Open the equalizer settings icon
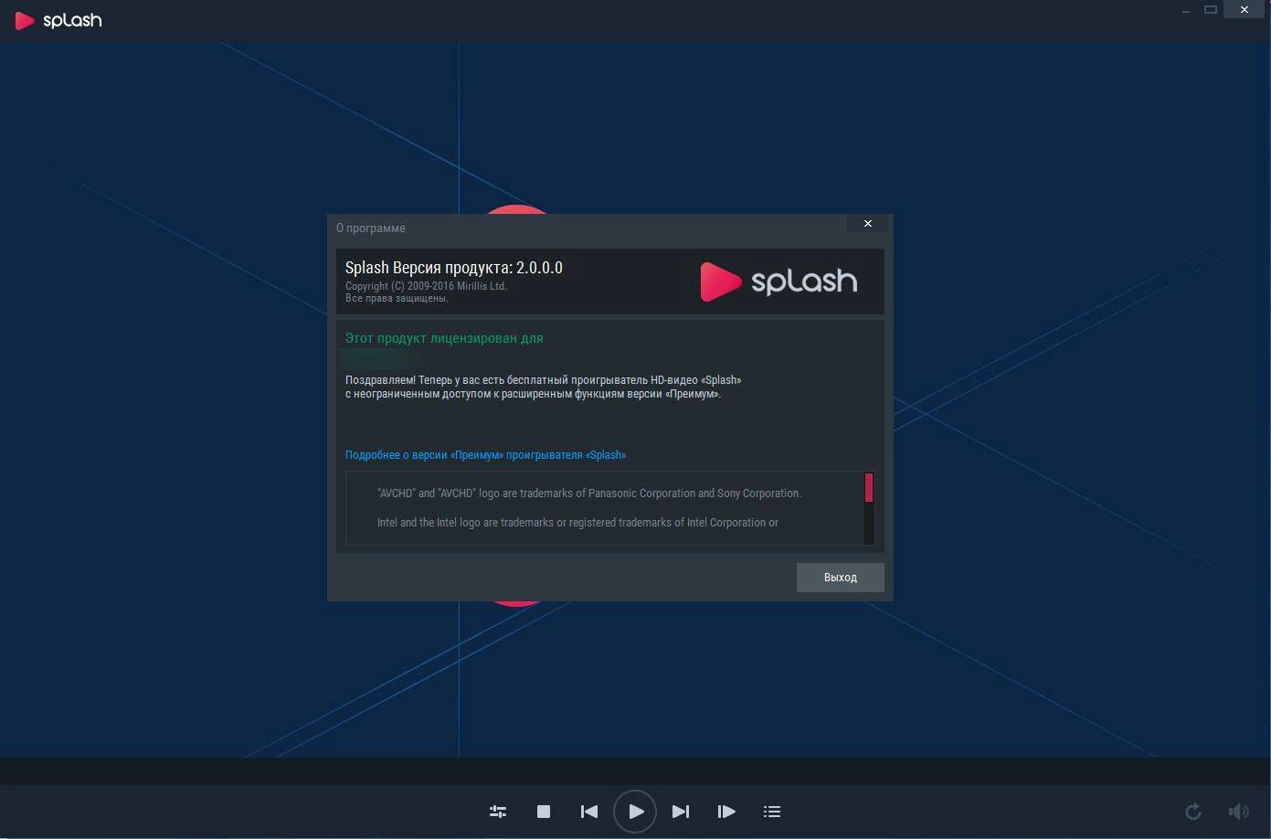Image resolution: width=1271 pixels, height=839 pixels. [x=498, y=812]
